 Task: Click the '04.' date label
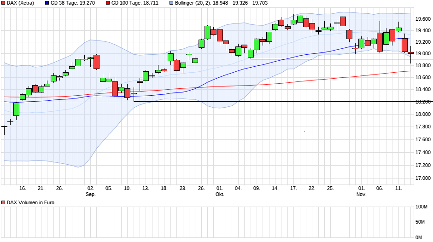[x=238, y=188]
